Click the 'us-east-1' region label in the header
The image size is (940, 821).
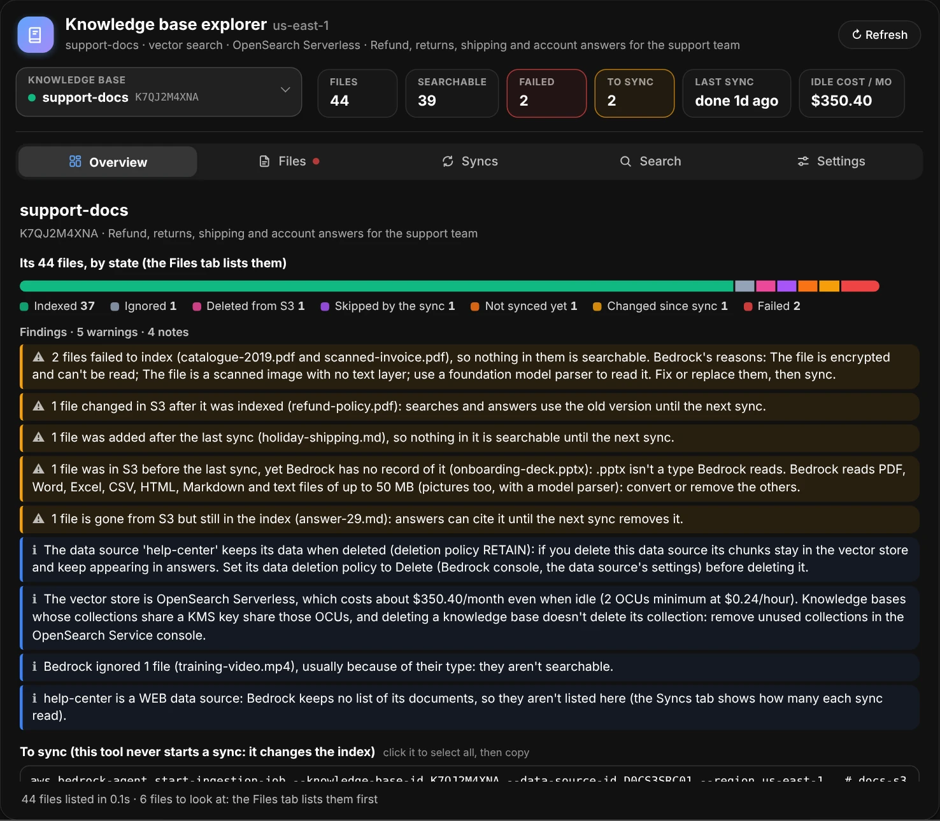tap(301, 26)
